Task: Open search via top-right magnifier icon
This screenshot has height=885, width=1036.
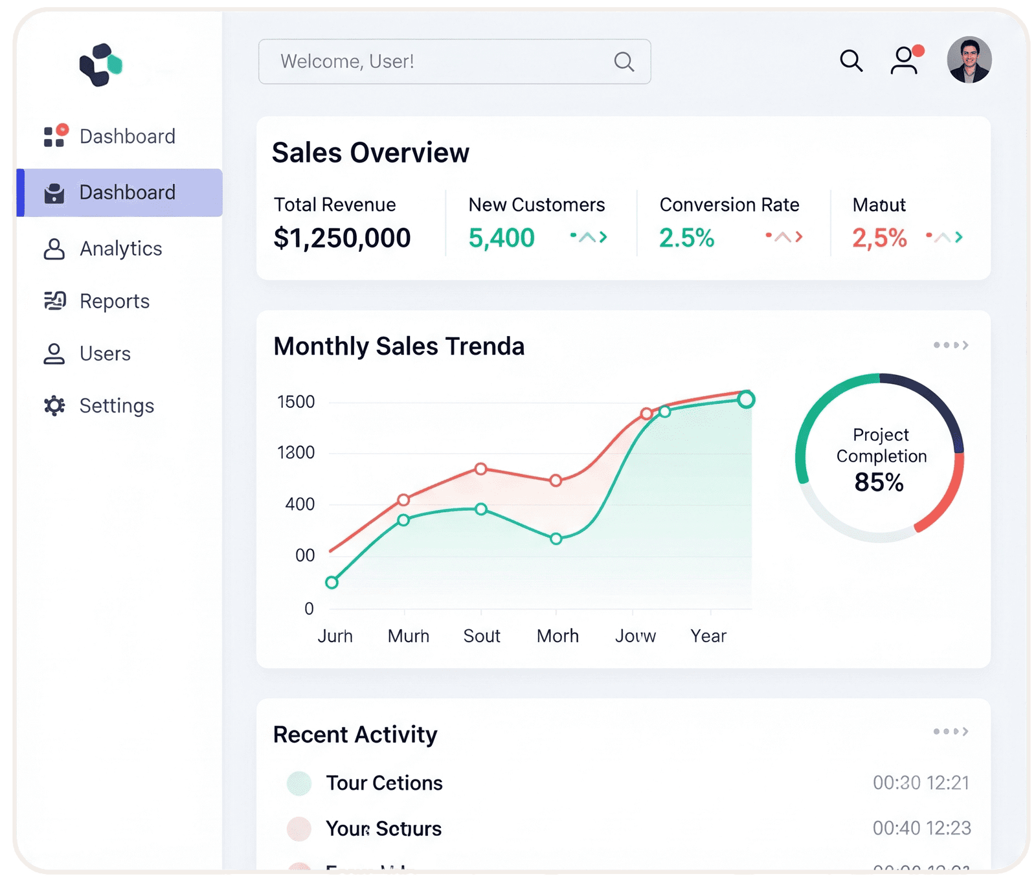Action: point(851,61)
